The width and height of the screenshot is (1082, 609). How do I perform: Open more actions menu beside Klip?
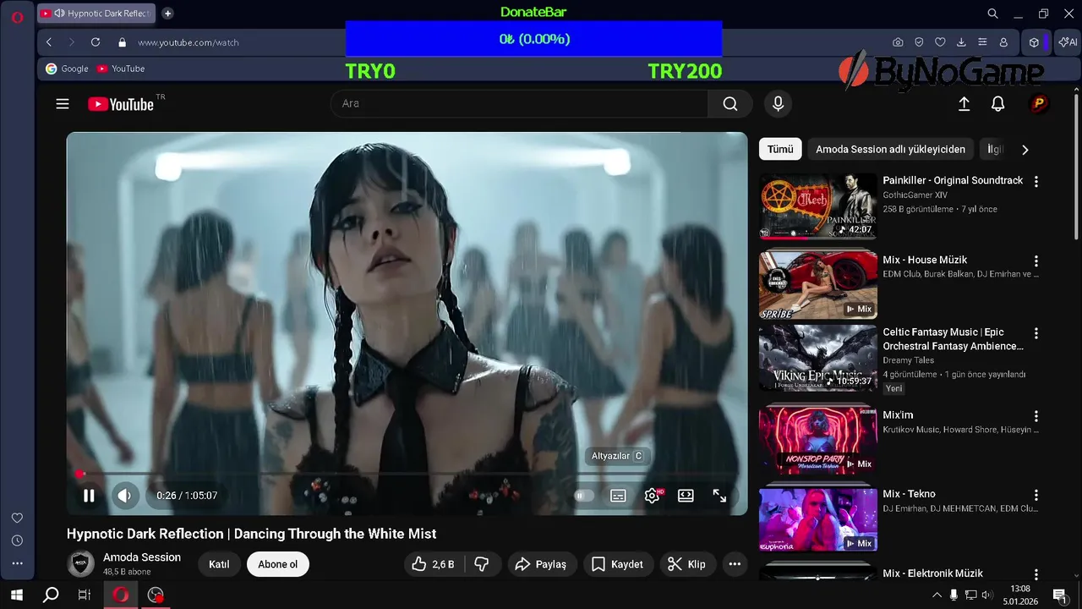click(735, 564)
